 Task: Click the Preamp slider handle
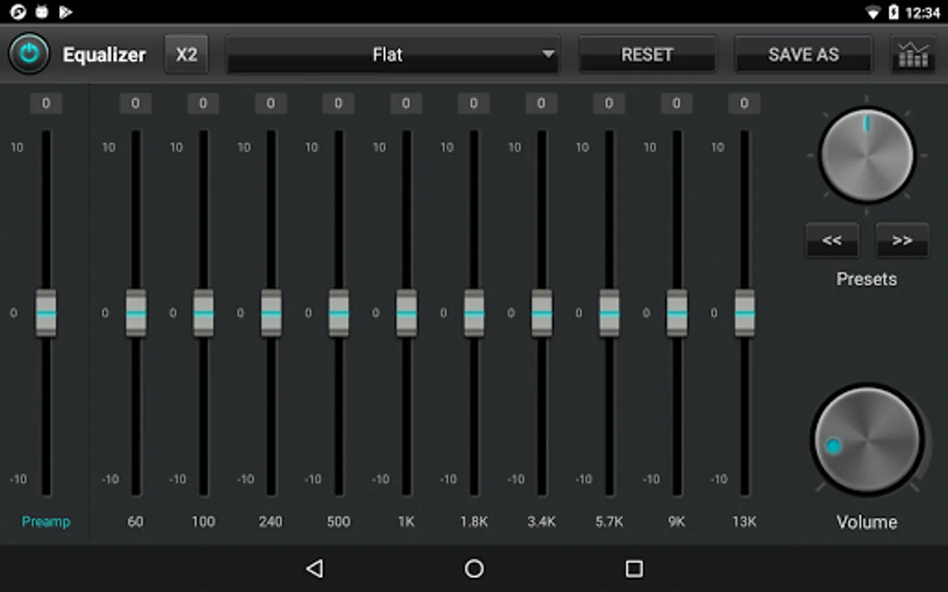click(x=46, y=313)
